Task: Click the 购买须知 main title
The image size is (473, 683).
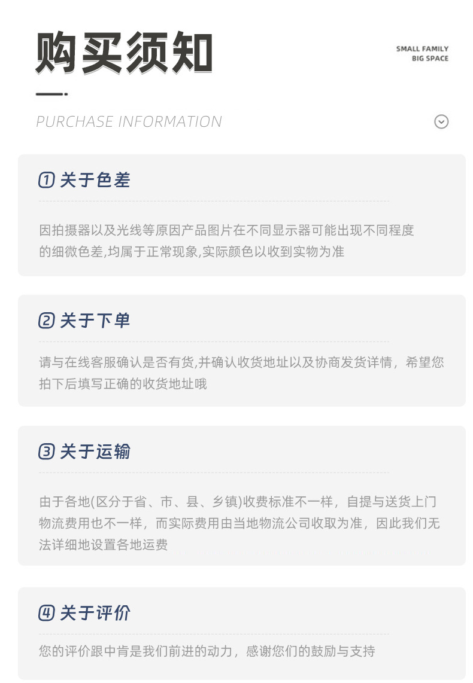Action: [x=124, y=53]
